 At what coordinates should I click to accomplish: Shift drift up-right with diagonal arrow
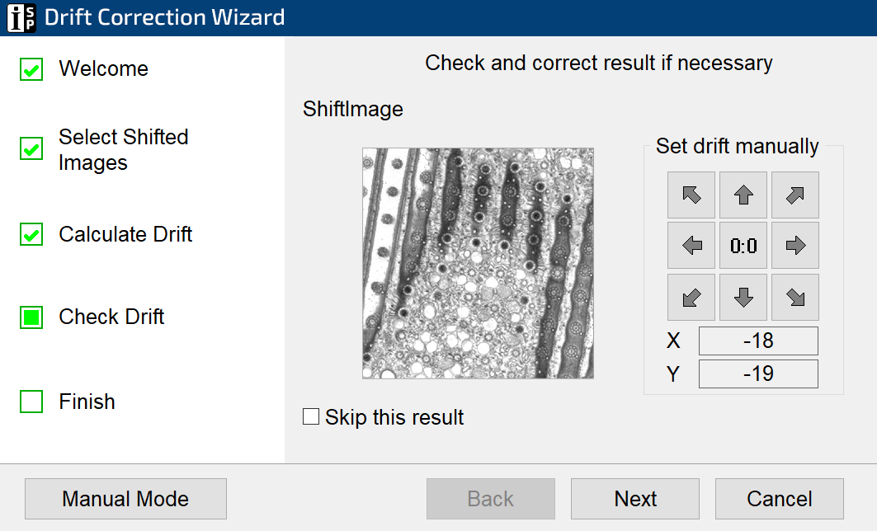point(795,195)
